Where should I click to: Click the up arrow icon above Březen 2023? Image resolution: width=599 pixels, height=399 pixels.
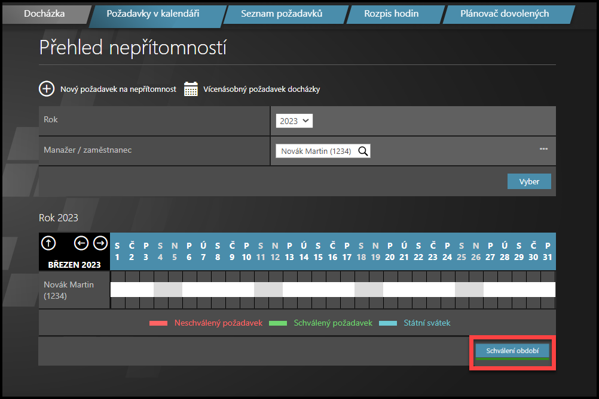click(x=49, y=243)
